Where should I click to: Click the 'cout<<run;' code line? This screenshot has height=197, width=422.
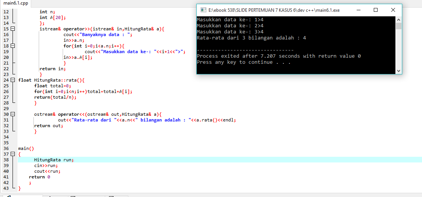click(47, 171)
